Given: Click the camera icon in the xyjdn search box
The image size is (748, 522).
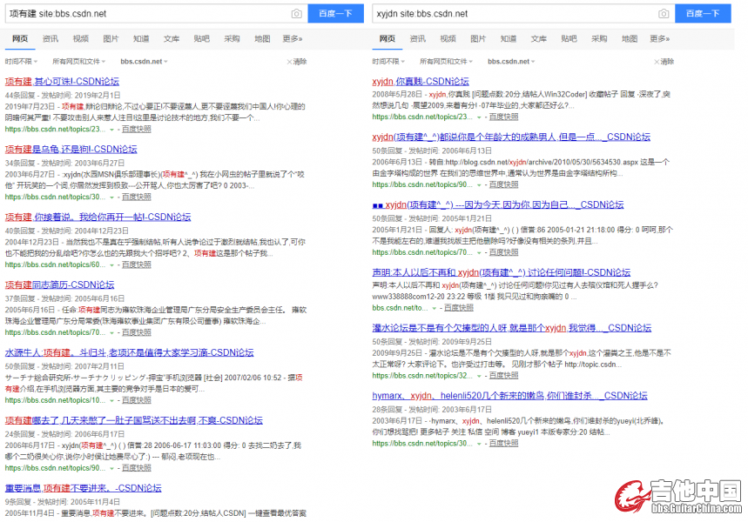Looking at the screenshot, I should tap(664, 14).
